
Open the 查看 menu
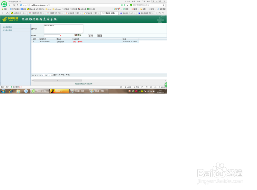pyautogui.click(x=133, y=2)
